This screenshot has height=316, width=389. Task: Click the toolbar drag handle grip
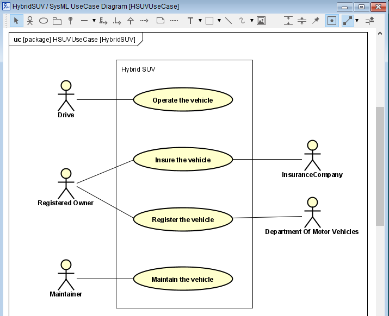tap(6, 21)
